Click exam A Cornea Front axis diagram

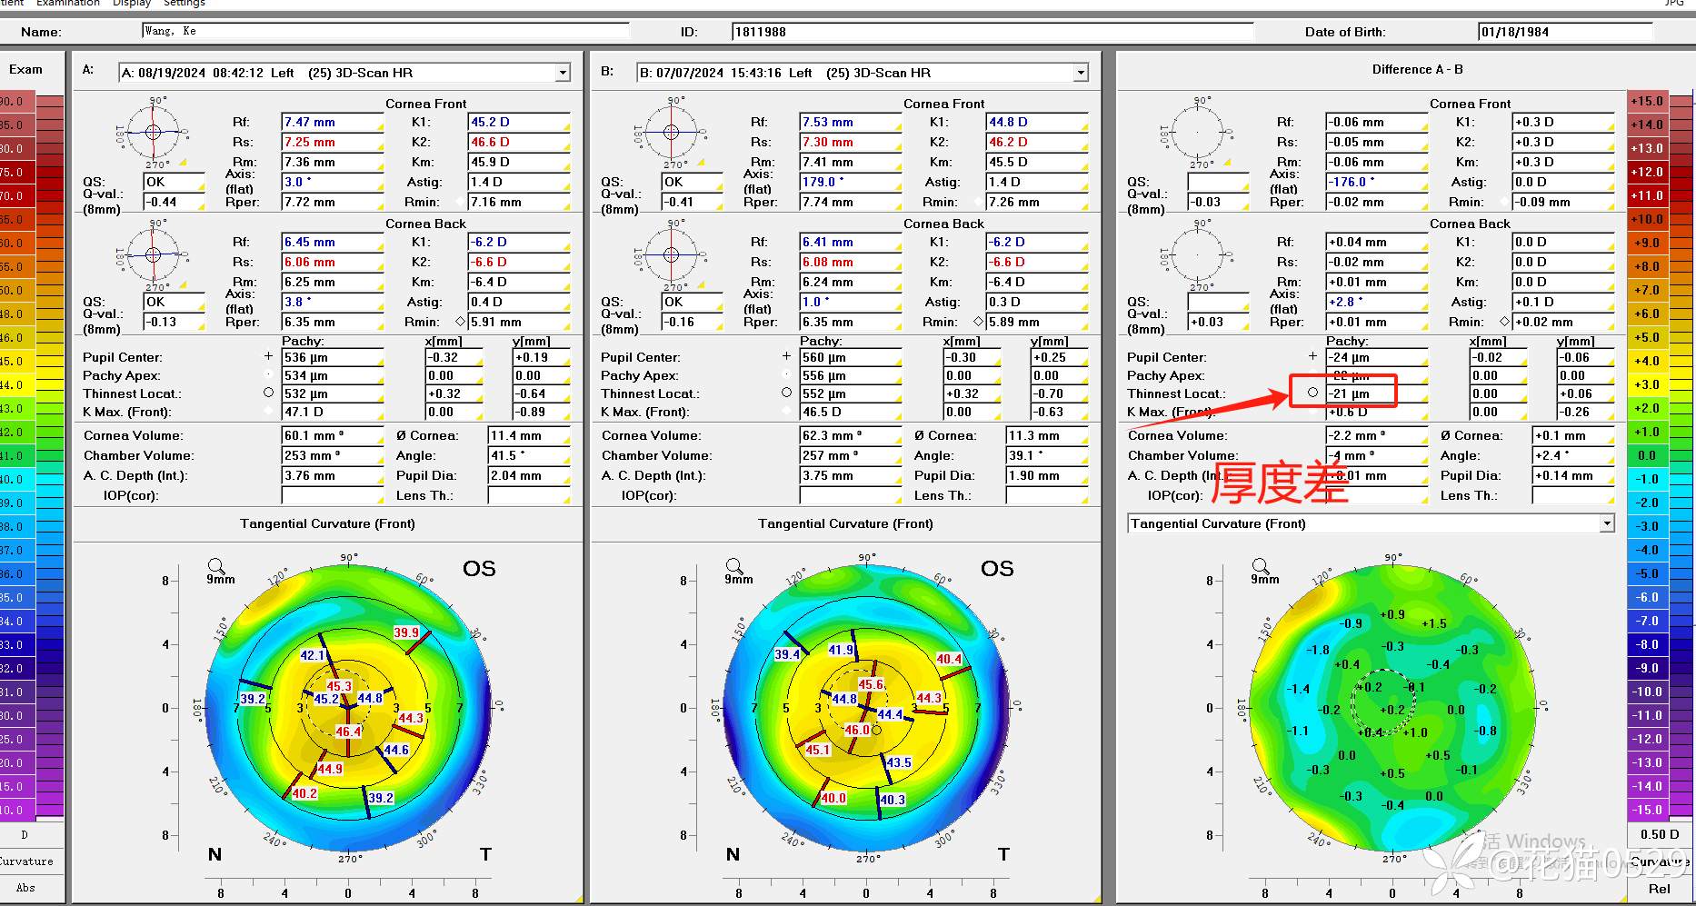click(154, 133)
